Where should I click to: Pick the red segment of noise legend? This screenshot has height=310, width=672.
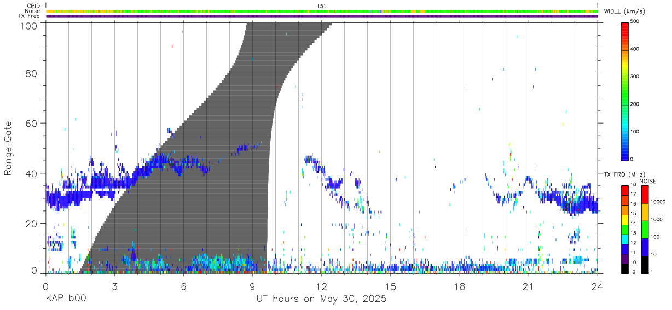(645, 194)
